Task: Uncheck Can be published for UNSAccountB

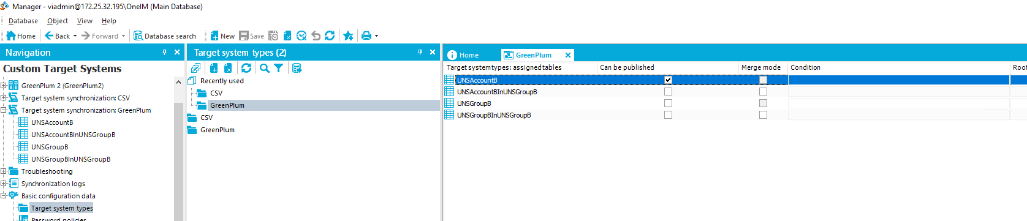Action: pos(668,80)
